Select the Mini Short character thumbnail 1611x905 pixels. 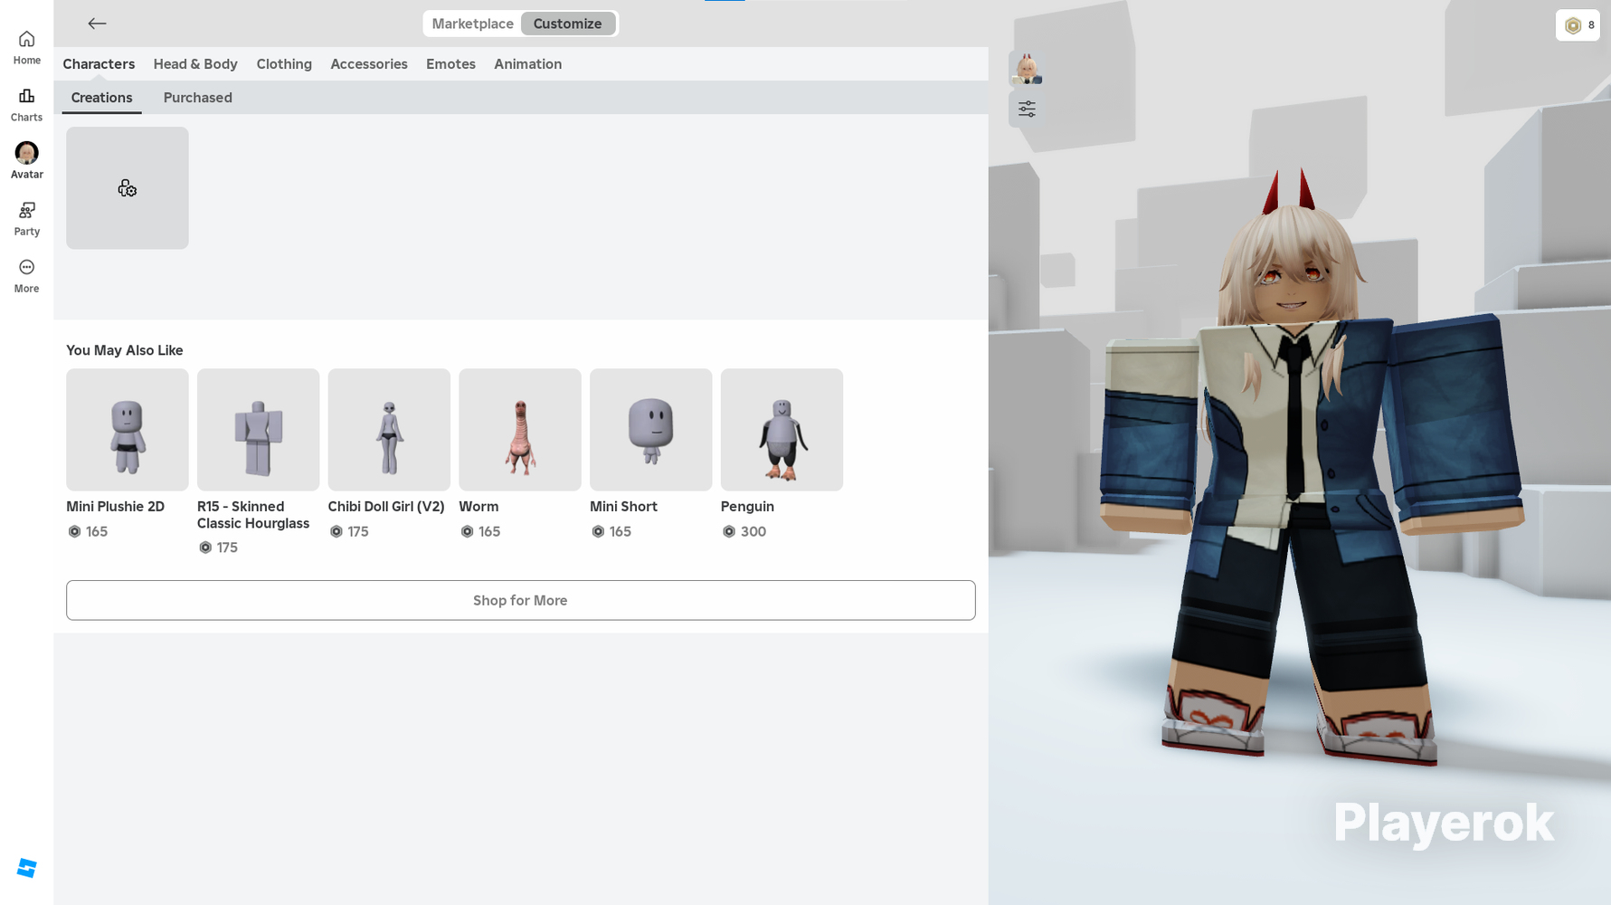pos(651,430)
